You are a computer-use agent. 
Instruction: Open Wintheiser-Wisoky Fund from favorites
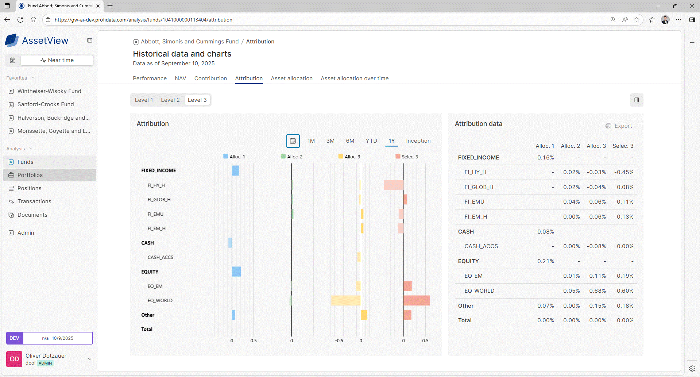[x=49, y=91]
